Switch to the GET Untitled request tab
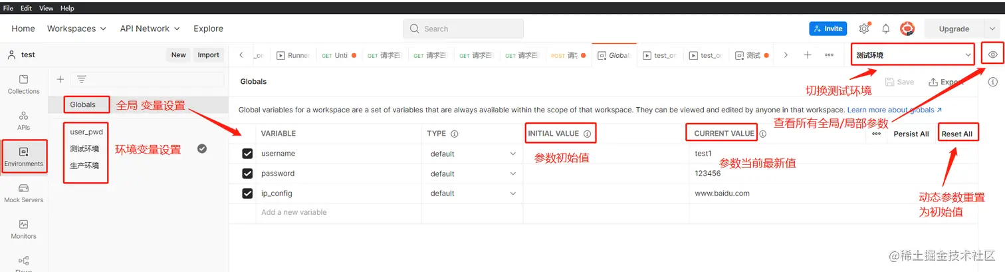1005x272 pixels. 338,56
